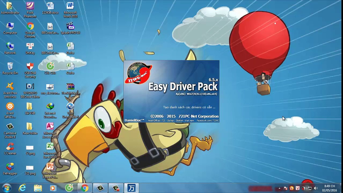
Task: Open Cốc Cốc browser from the taskbar
Action: click(69, 188)
